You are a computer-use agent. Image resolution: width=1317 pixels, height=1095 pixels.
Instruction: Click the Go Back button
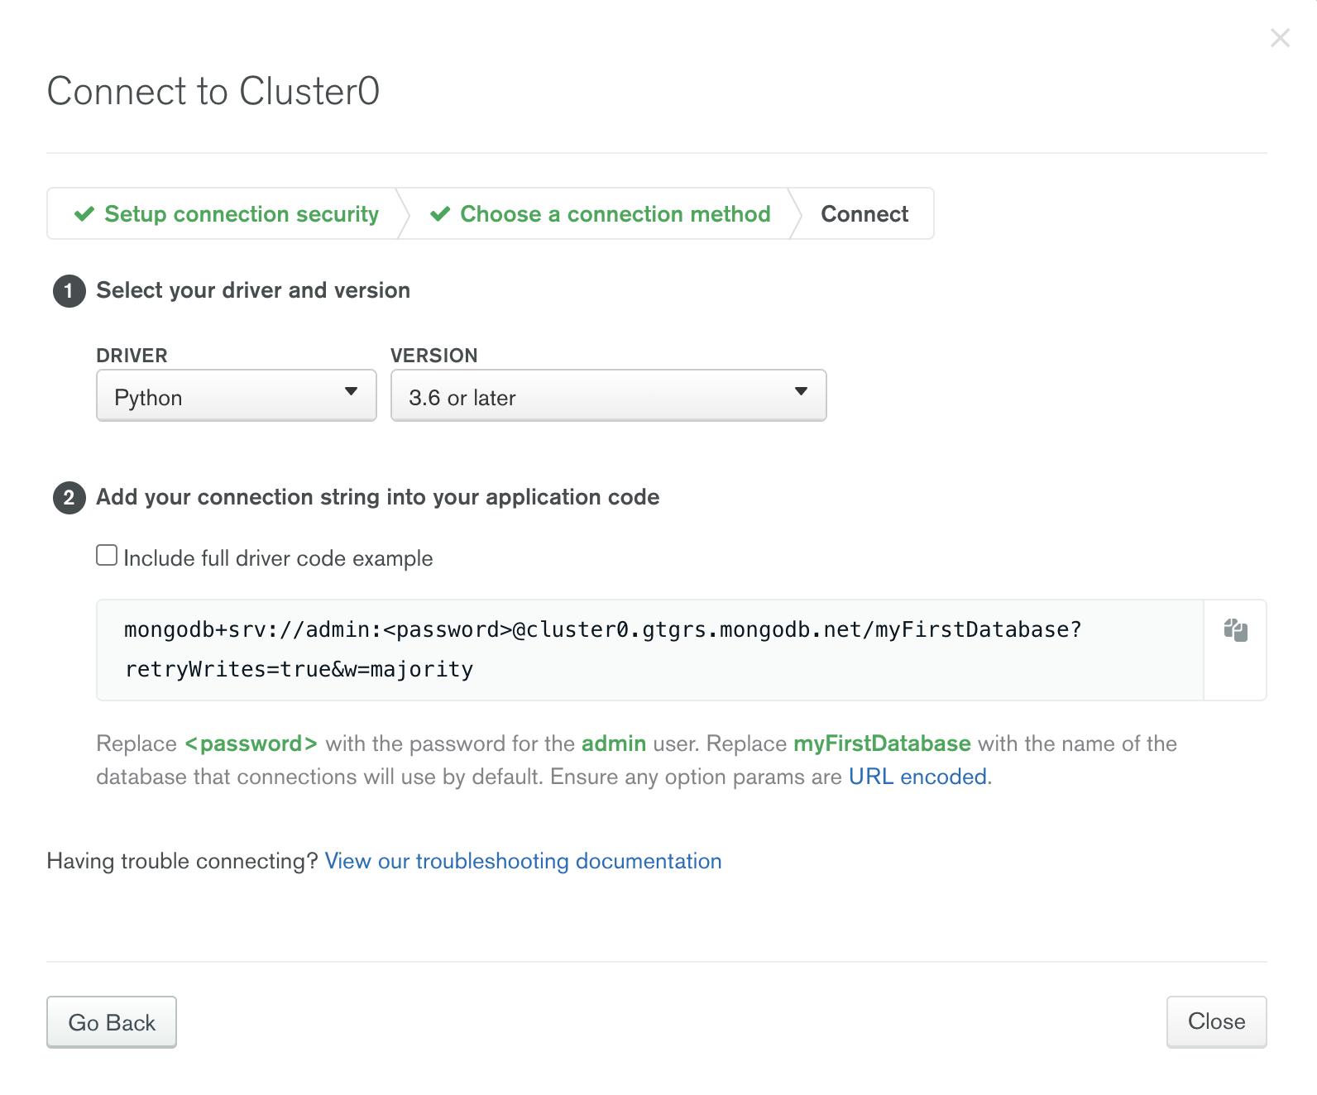(x=112, y=1022)
